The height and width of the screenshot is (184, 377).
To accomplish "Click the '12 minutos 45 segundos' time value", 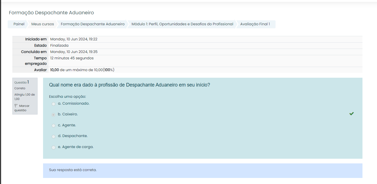I will pyautogui.click(x=72, y=58).
